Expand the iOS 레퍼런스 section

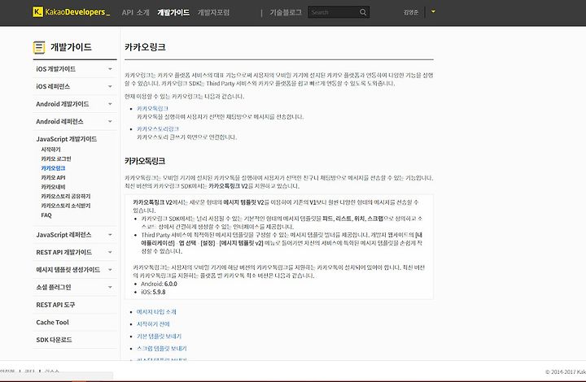pos(75,86)
